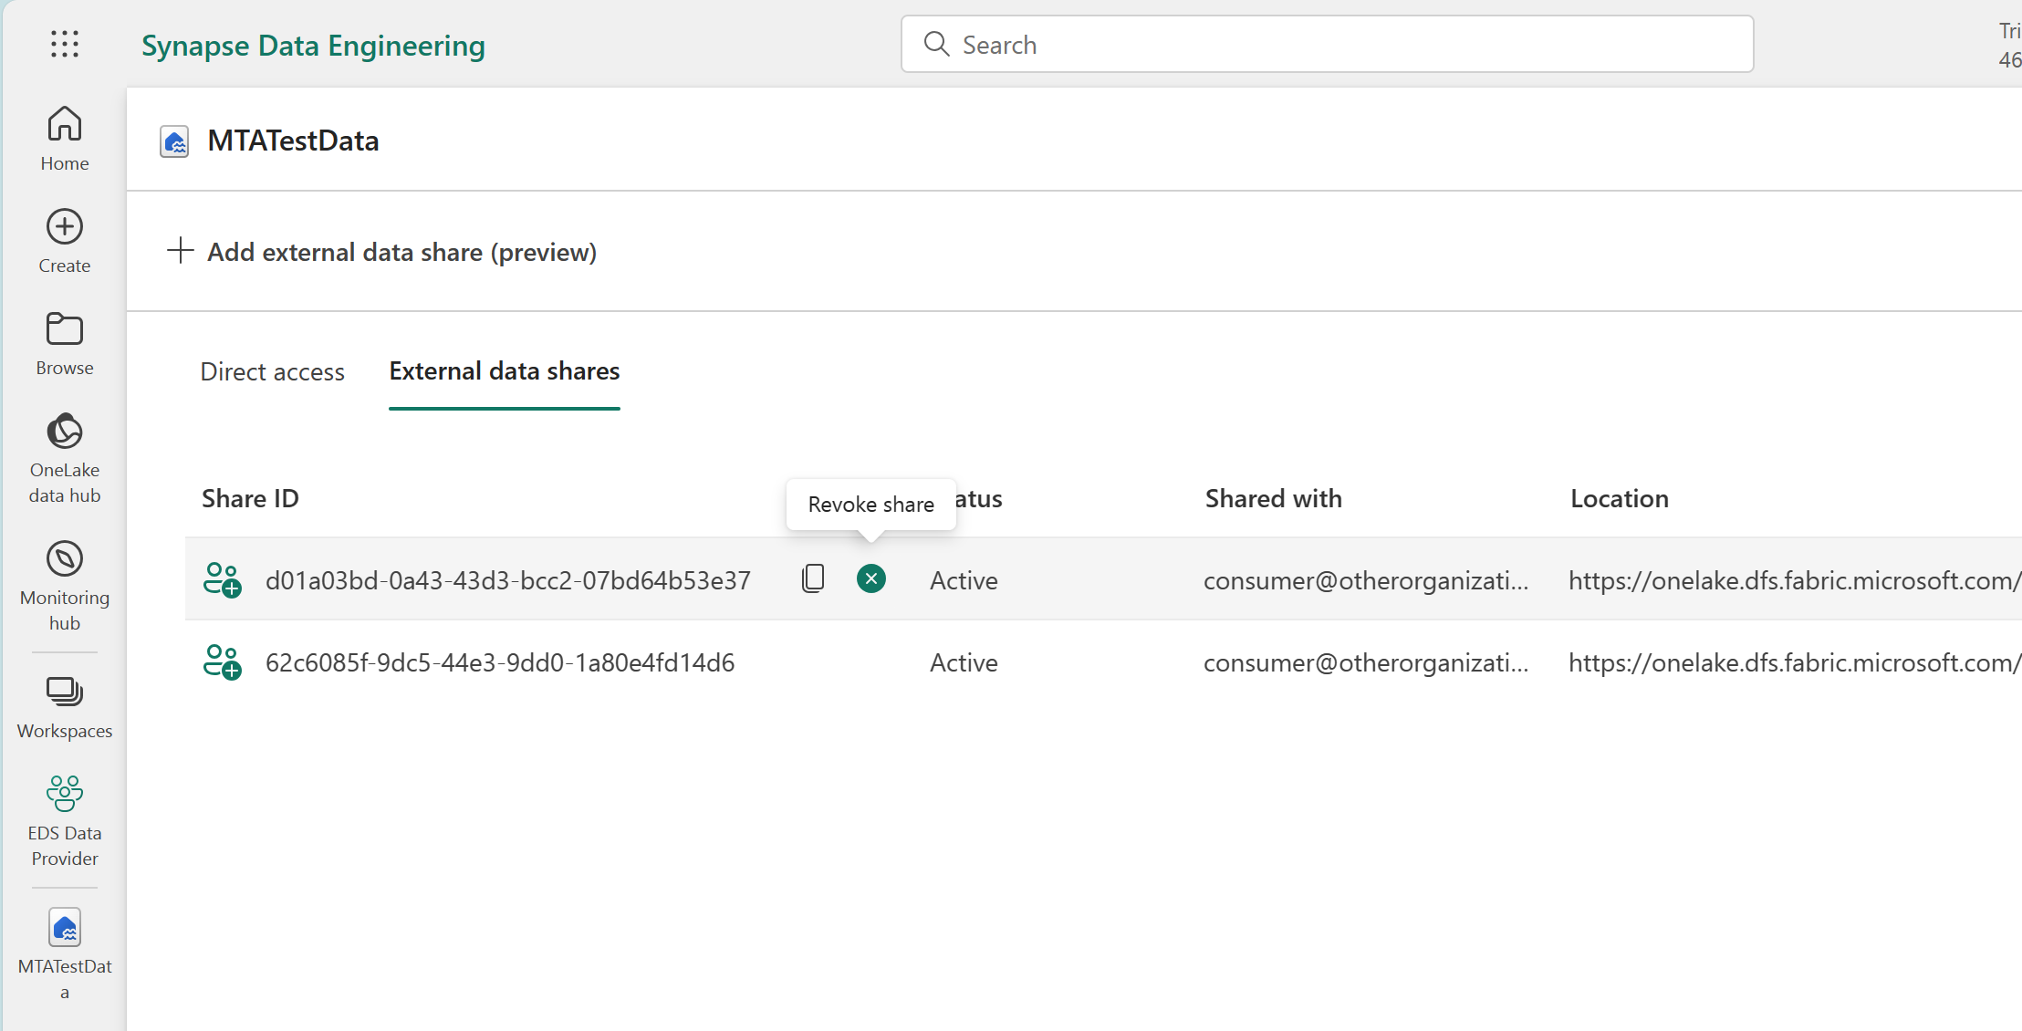Revoke the d01a03bd share
Viewport: 2022px width, 1031px height.
871,578
